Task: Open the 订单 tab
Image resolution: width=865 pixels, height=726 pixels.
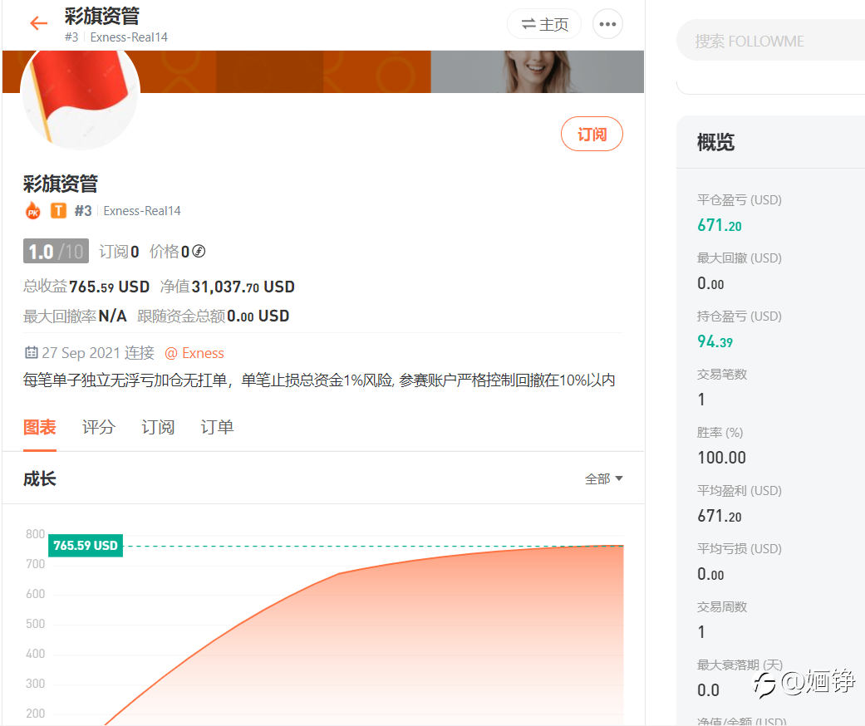Action: 217,427
